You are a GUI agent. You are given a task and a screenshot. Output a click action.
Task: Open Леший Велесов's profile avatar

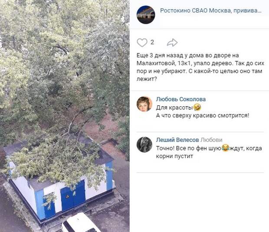[144, 144]
